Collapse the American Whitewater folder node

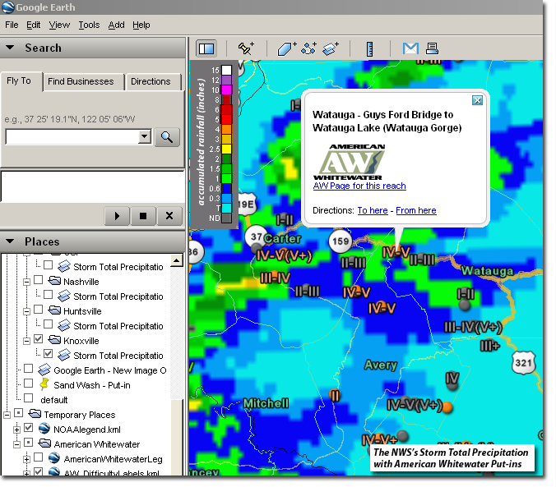[x=16, y=444]
